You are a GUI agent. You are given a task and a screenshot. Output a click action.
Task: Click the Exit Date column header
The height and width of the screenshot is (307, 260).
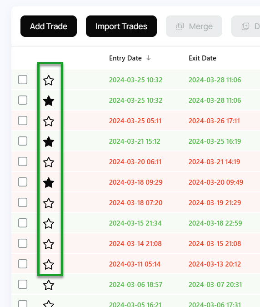pos(202,58)
